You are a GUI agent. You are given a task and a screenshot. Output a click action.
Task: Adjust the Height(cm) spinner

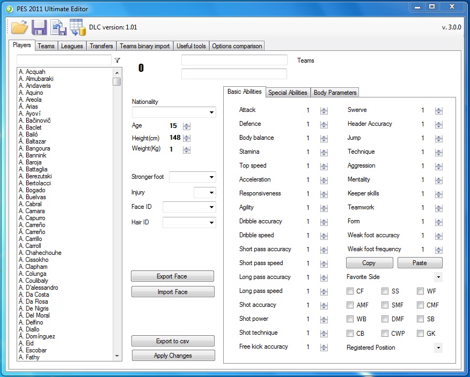point(186,138)
